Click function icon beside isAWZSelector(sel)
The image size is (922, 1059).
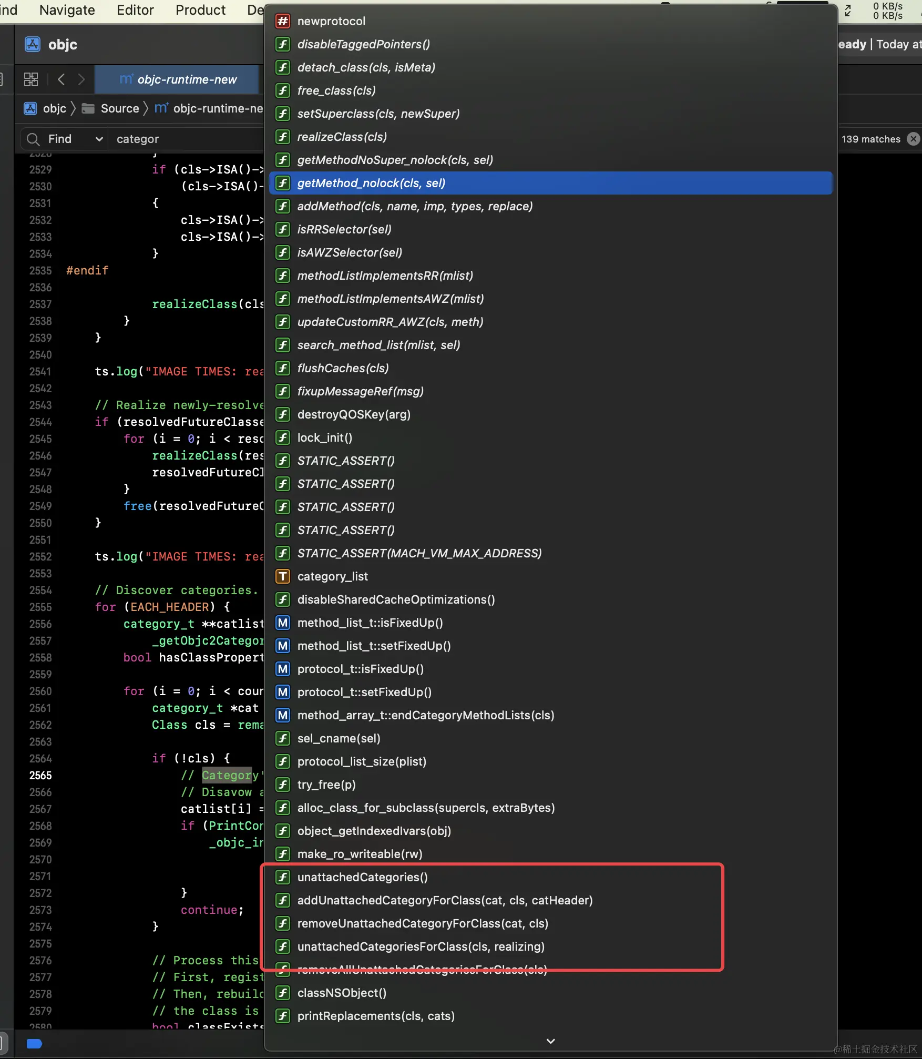[x=283, y=252]
